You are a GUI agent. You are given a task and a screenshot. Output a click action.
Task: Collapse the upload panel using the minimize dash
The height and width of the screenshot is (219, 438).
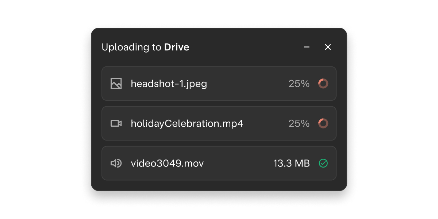[306, 47]
